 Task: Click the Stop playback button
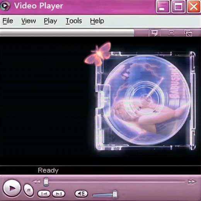29,190
